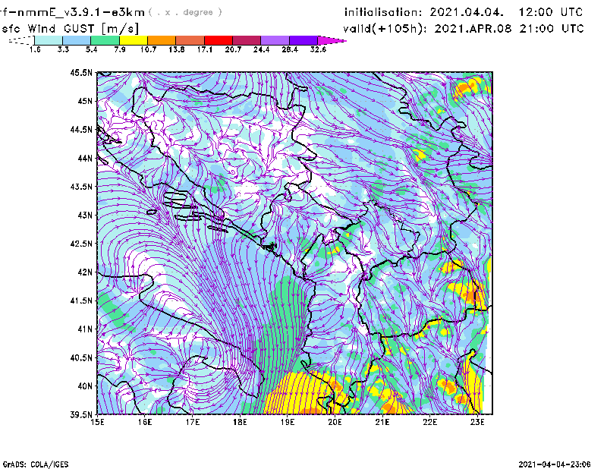Click the "sfc Wind GUST [m/s]" title
This screenshot has width=607, height=469.
click(70, 29)
